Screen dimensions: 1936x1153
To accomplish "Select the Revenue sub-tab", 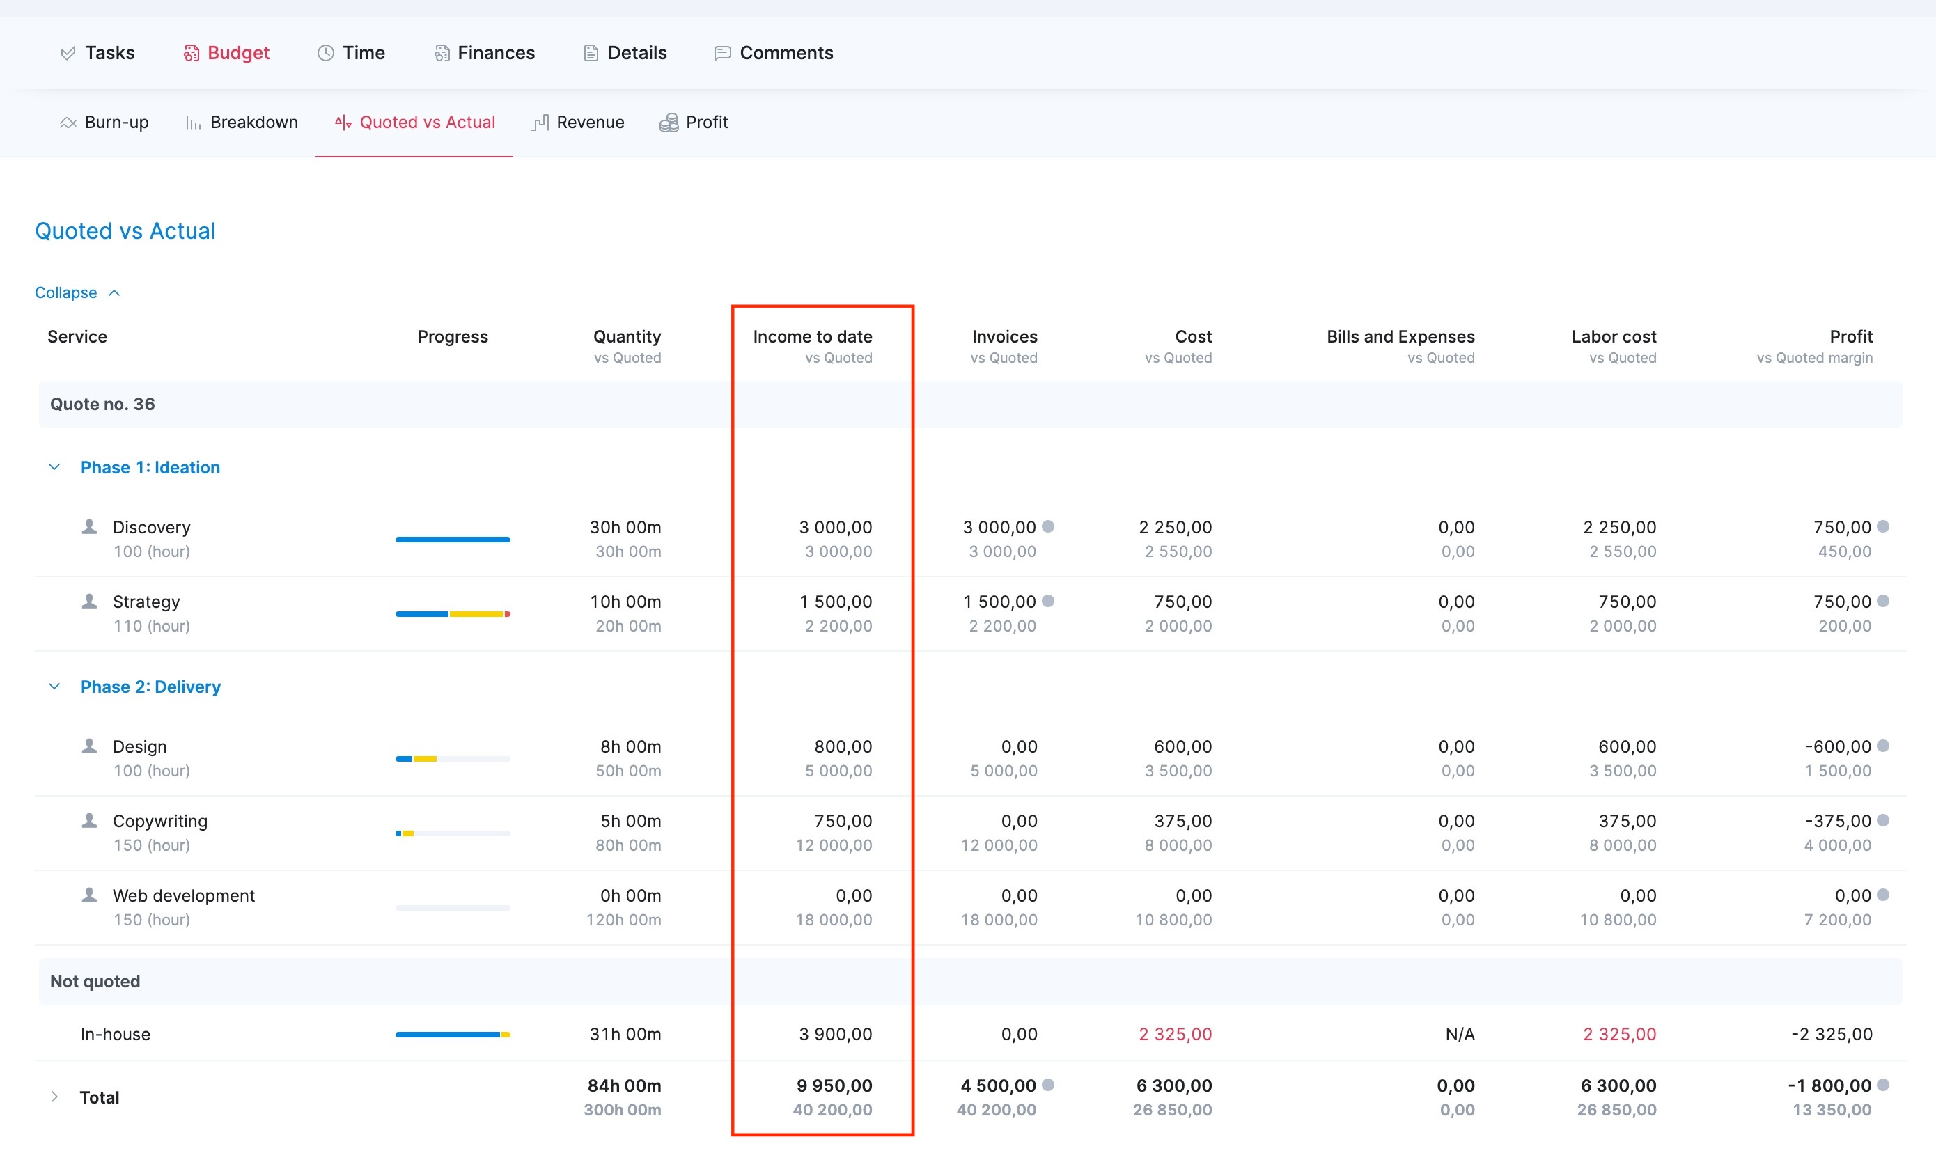I will (578, 123).
